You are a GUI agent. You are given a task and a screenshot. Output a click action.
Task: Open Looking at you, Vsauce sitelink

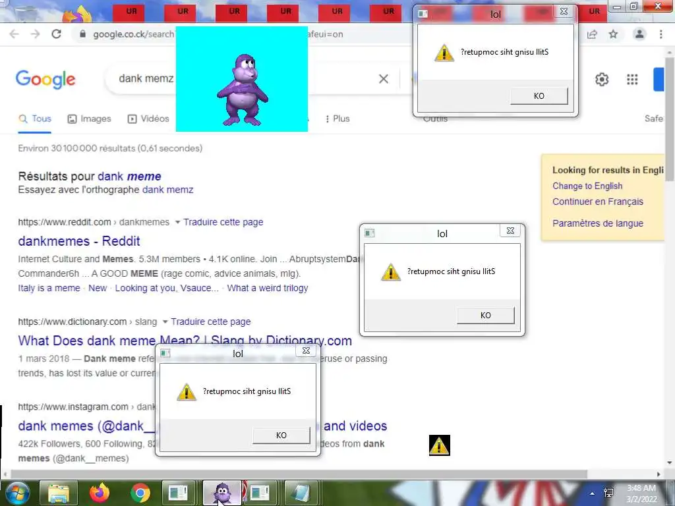(x=167, y=288)
